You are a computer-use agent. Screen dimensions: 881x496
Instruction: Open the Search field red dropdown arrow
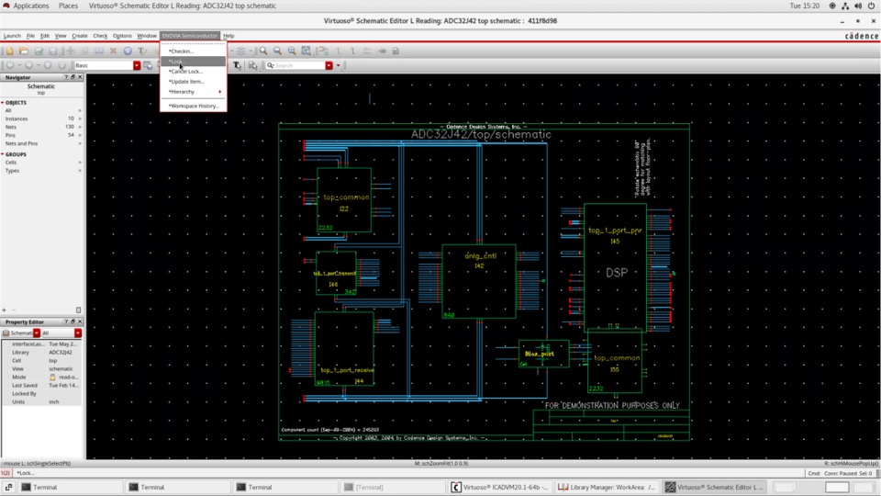pyautogui.click(x=329, y=66)
